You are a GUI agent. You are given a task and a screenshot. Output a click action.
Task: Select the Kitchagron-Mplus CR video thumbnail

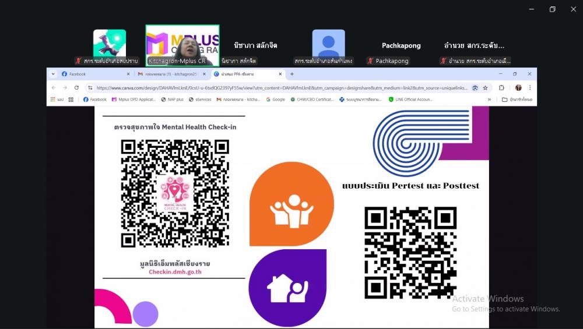click(x=182, y=45)
